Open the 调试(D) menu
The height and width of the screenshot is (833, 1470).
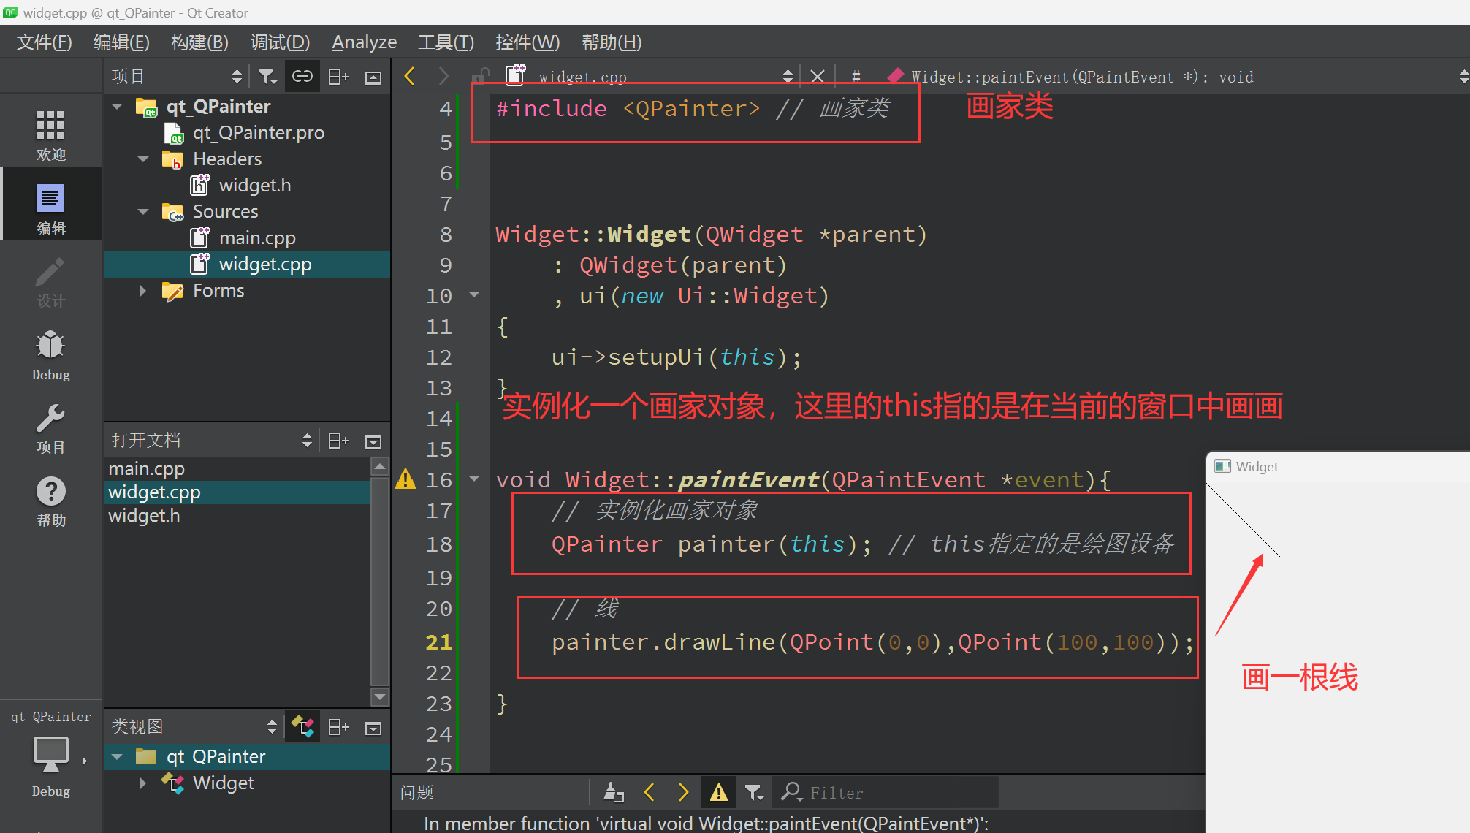tap(280, 42)
